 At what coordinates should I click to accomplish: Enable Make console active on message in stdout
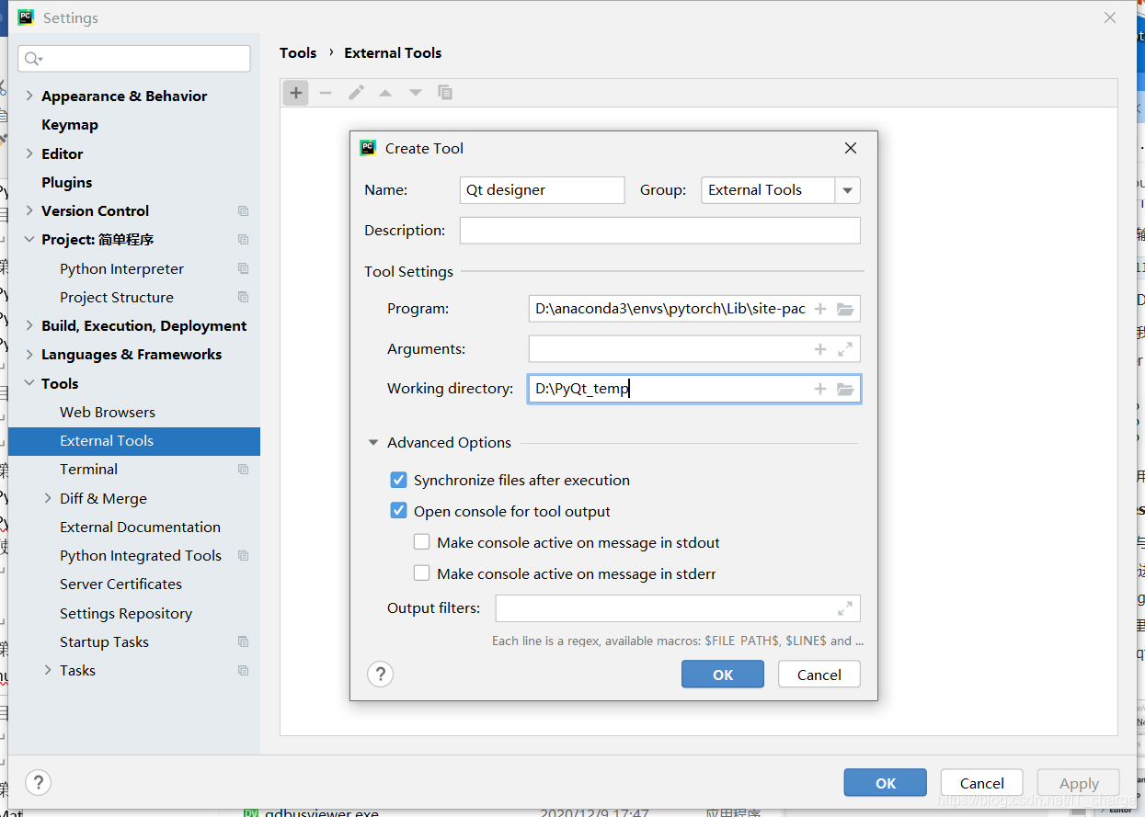coord(421,541)
